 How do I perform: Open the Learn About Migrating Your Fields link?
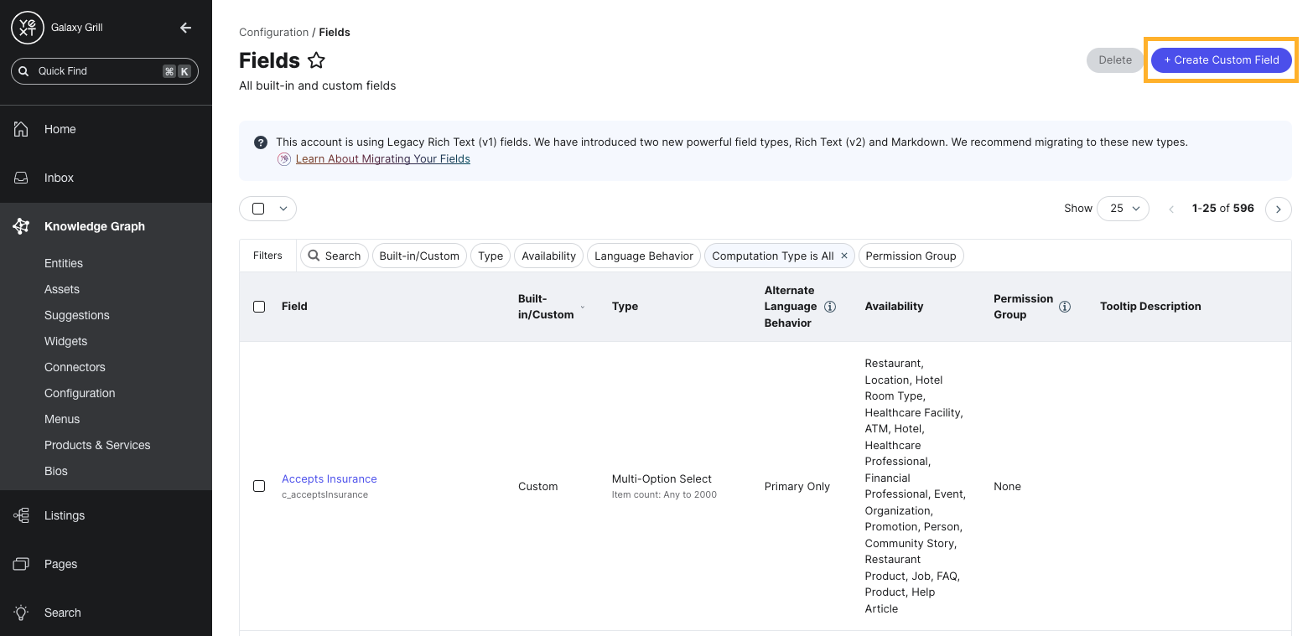(382, 158)
